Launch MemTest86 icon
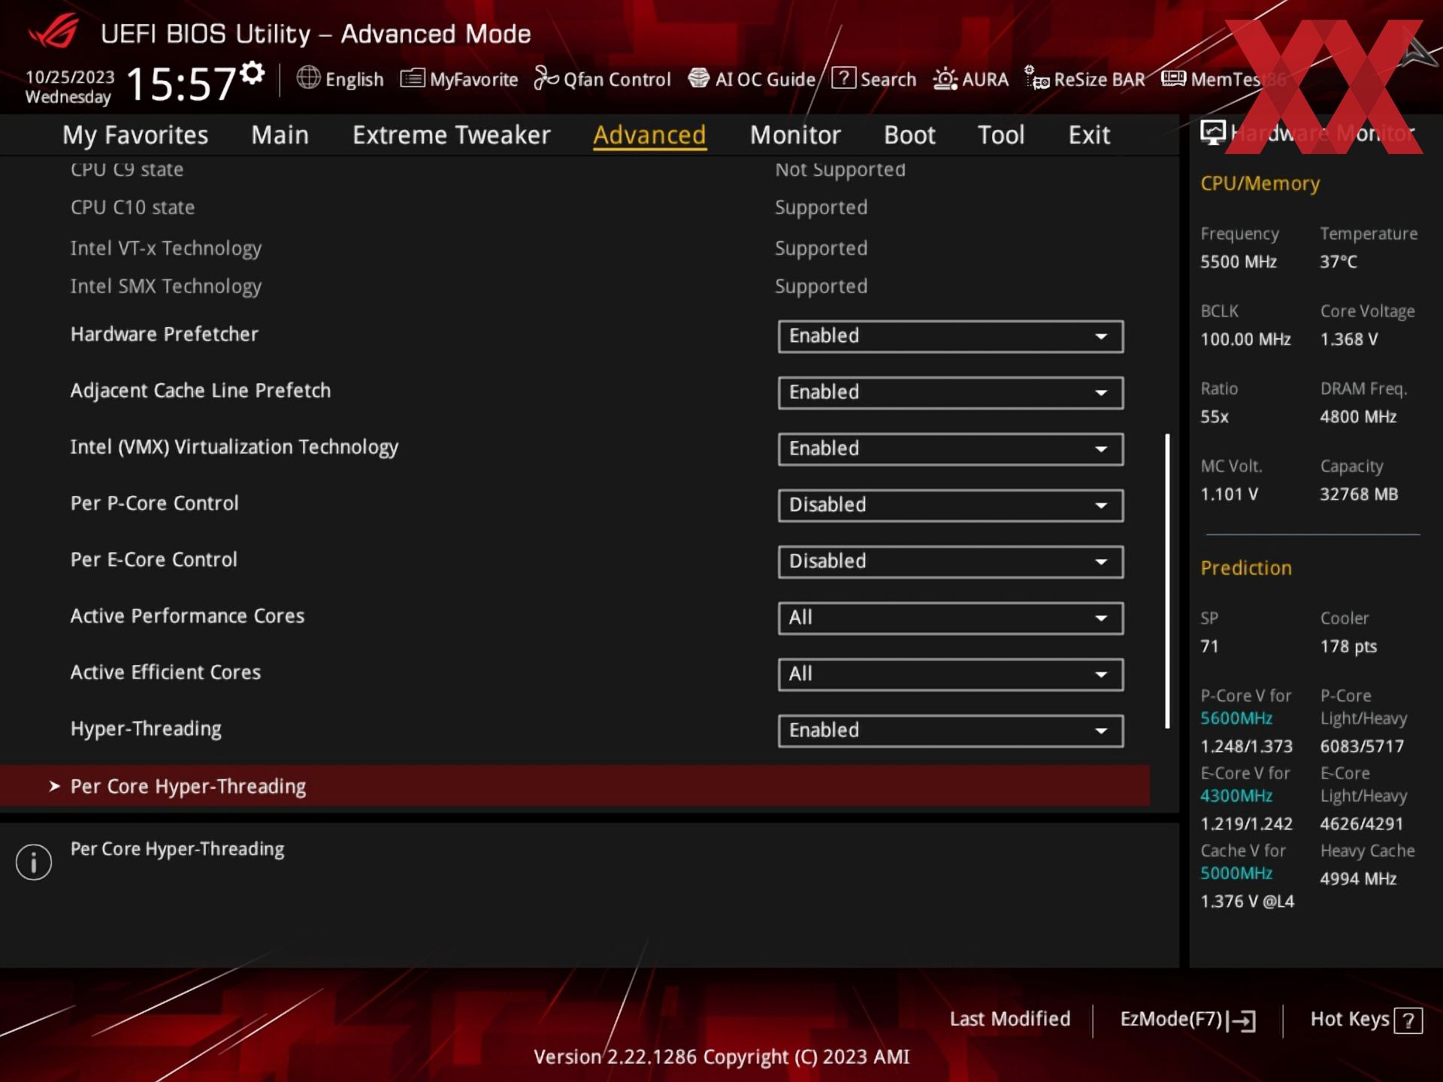 [1173, 78]
